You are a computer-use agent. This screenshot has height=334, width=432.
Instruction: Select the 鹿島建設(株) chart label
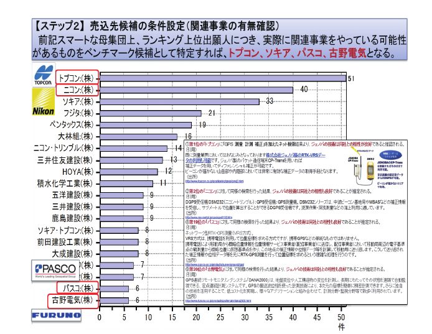point(73,218)
